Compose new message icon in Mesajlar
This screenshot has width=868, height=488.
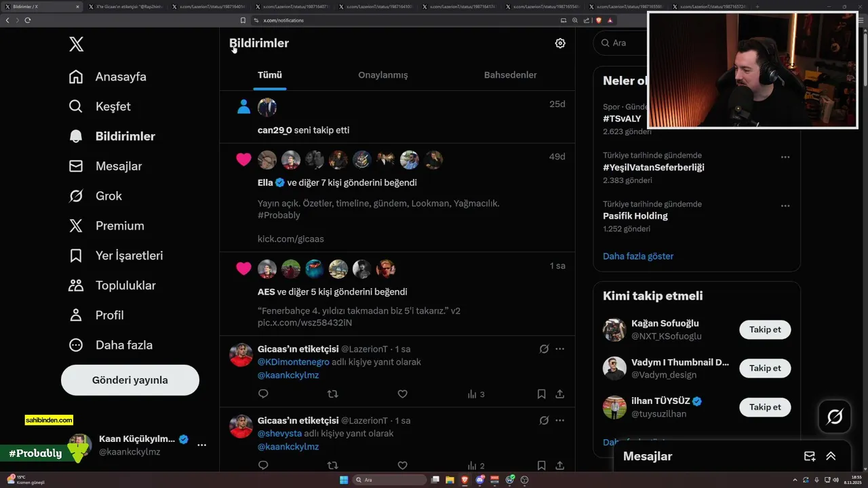[x=810, y=456]
